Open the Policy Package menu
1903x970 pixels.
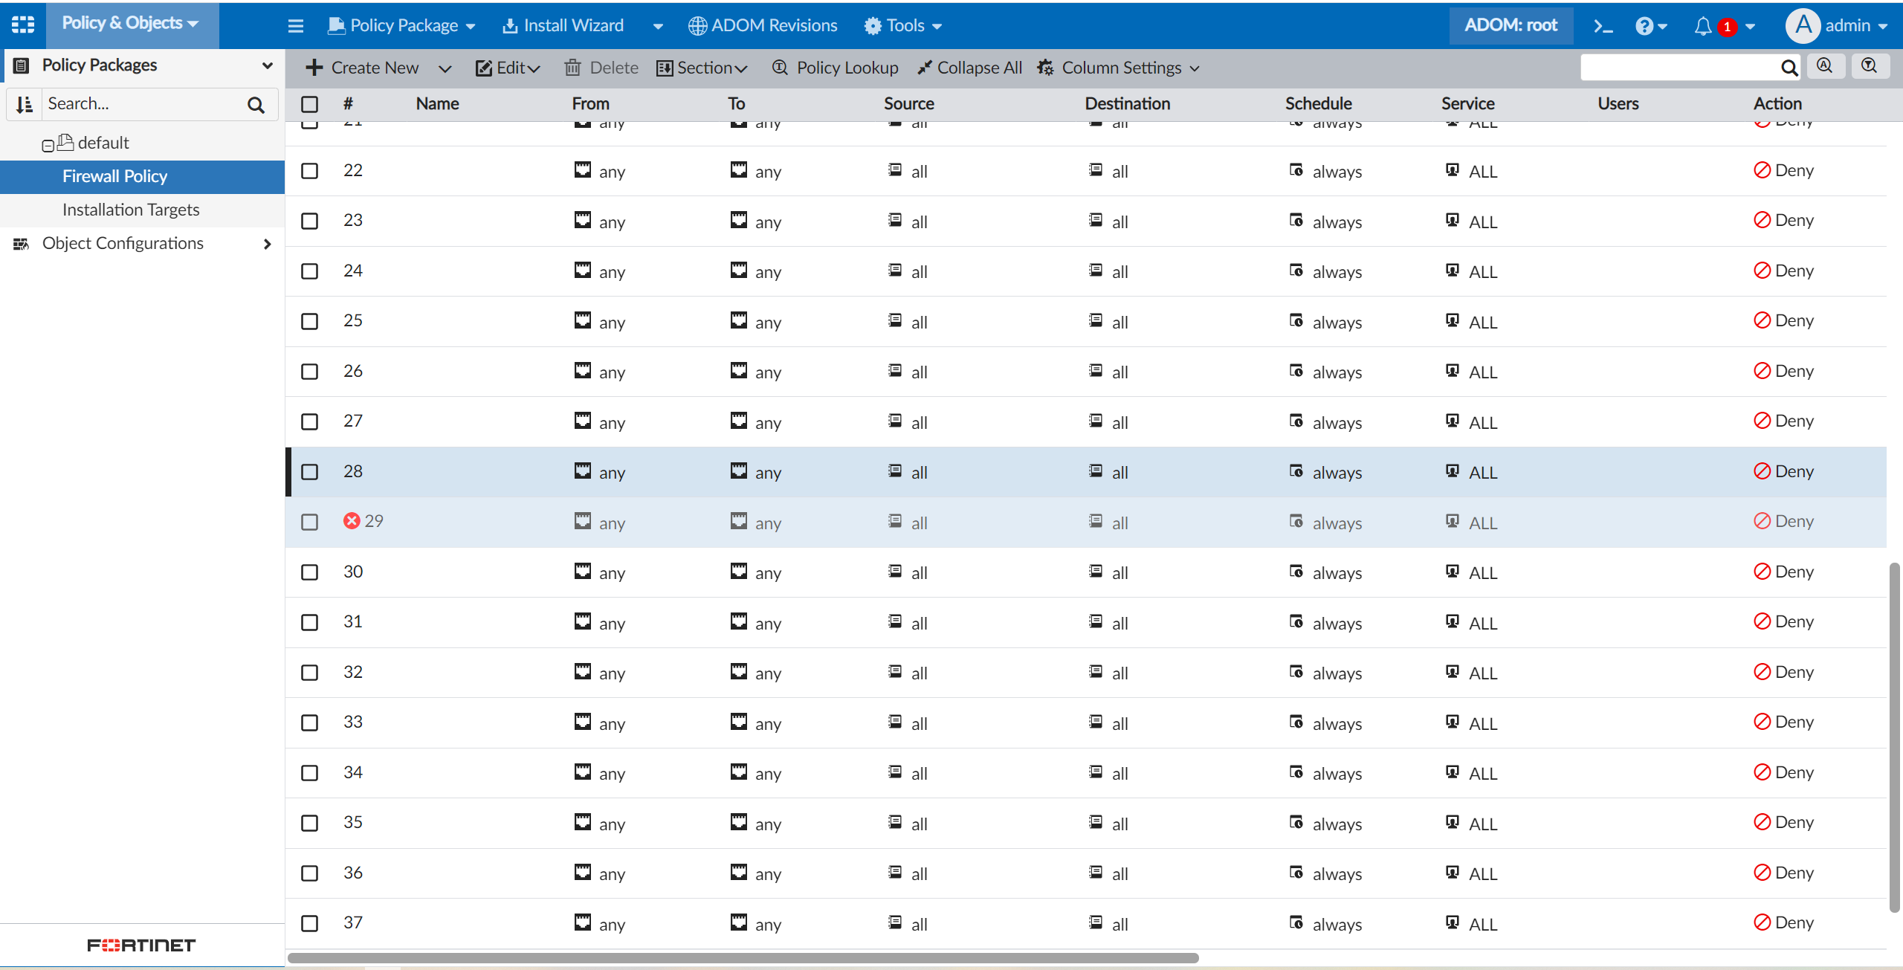pyautogui.click(x=402, y=26)
